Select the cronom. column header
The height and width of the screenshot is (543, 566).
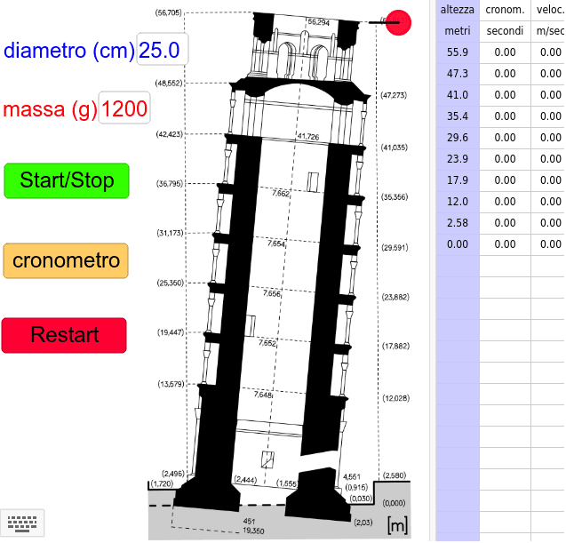[x=505, y=10]
